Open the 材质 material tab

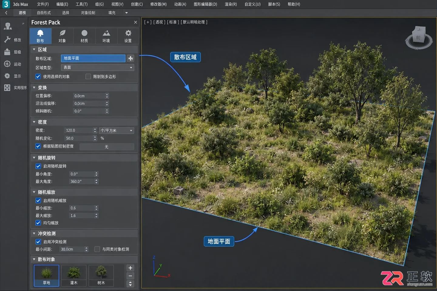click(84, 36)
